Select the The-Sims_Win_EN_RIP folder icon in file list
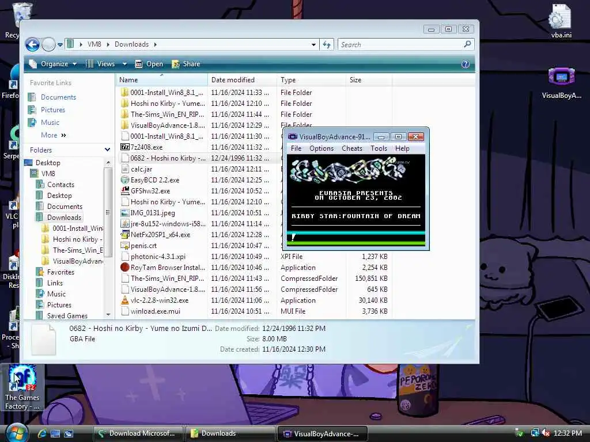The image size is (590, 442). click(125, 115)
